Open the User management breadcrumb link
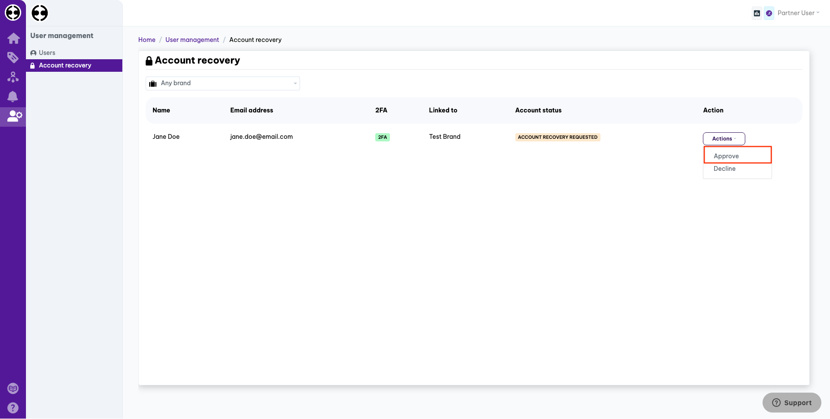The image size is (830, 419). [192, 40]
